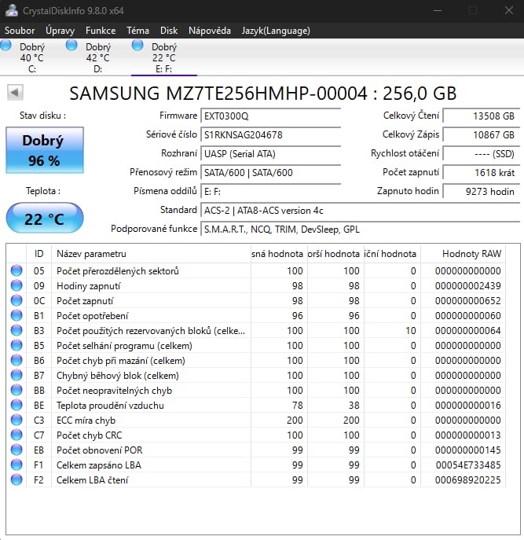Click the transfer mode field SATA/600 | SATA/600
Screen dimensions: 524x540
pyautogui.click(x=270, y=172)
